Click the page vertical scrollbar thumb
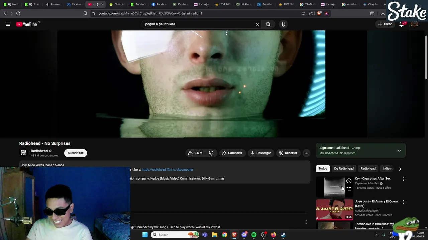This screenshot has width=428, height=240. tap(426, 57)
